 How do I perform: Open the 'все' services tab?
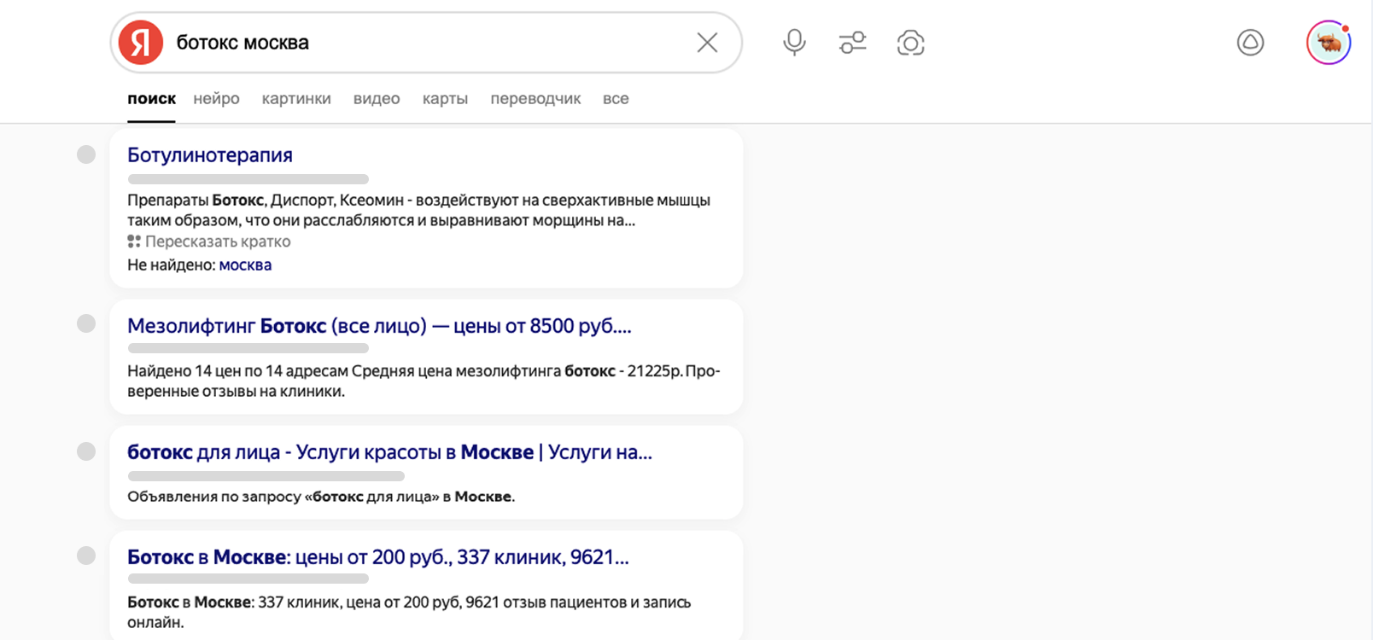click(x=616, y=99)
